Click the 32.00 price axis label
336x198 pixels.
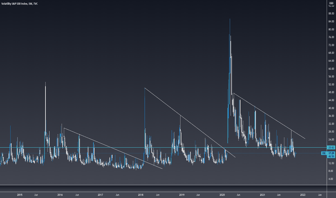point(331,124)
